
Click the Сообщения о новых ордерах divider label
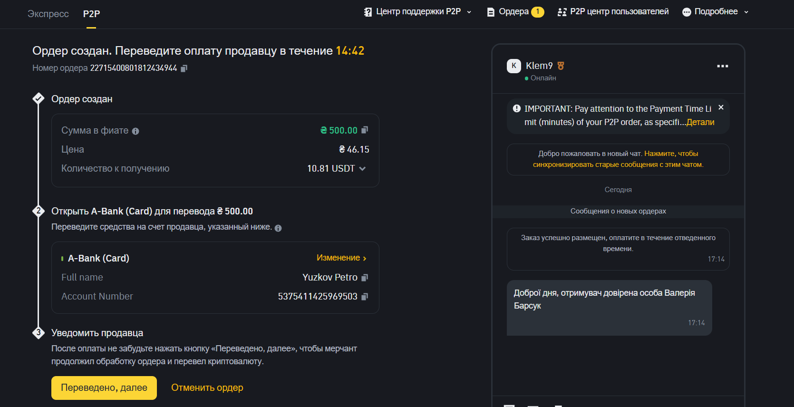[x=618, y=211]
